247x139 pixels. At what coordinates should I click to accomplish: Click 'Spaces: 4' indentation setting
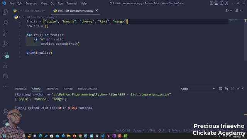coord(139,131)
